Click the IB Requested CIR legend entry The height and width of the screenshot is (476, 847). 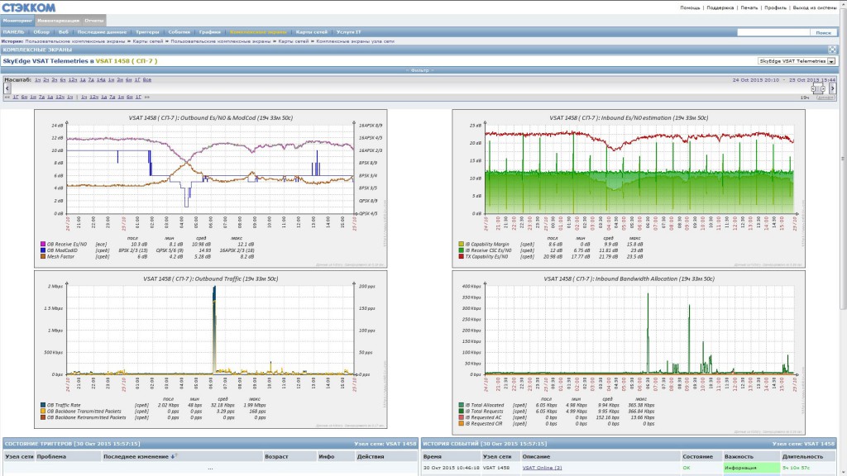click(x=481, y=424)
